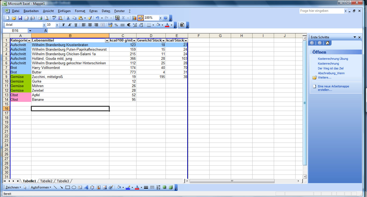
Task: Click the AutoSum sigma icon
Action: 124,18
